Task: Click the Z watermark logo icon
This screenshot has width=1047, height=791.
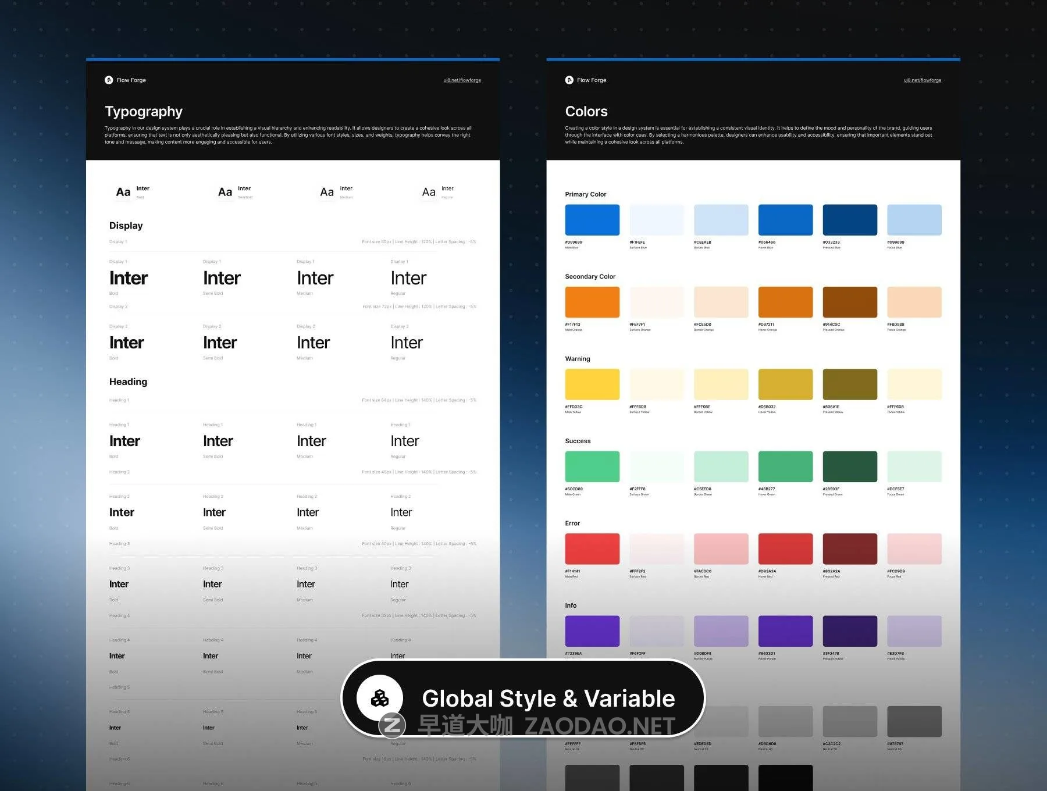Action: [392, 725]
